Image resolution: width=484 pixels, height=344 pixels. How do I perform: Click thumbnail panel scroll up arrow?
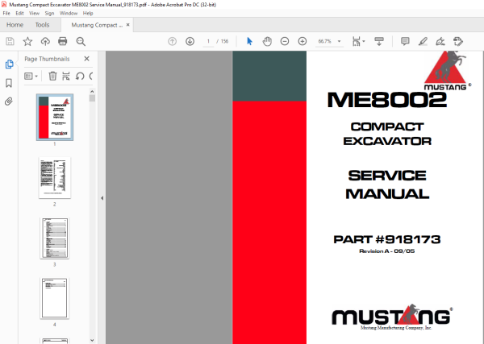[92, 92]
